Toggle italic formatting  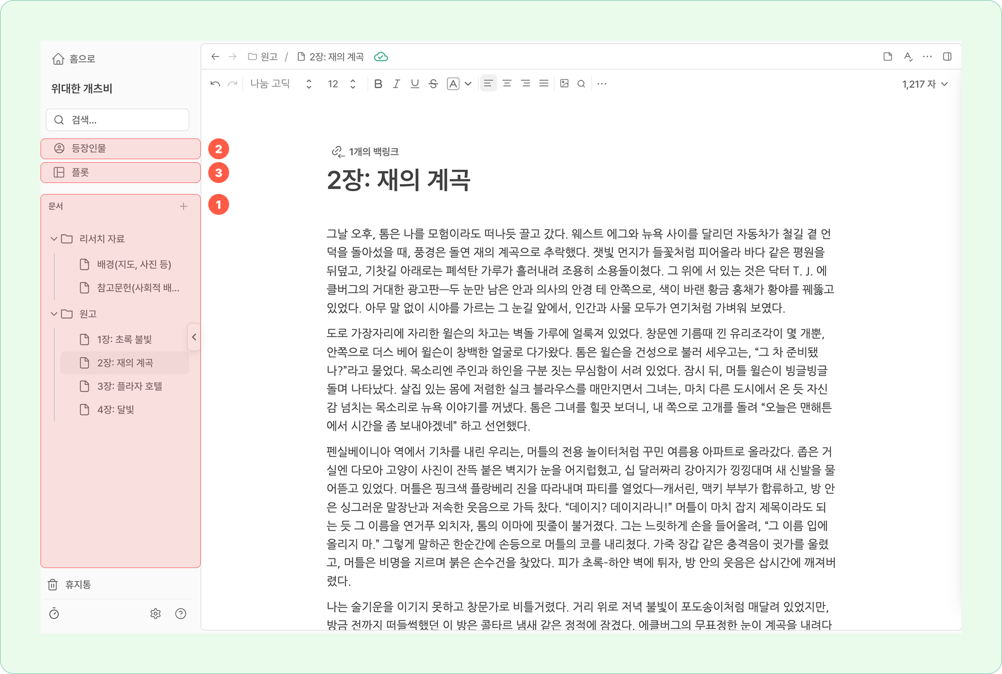coord(396,84)
